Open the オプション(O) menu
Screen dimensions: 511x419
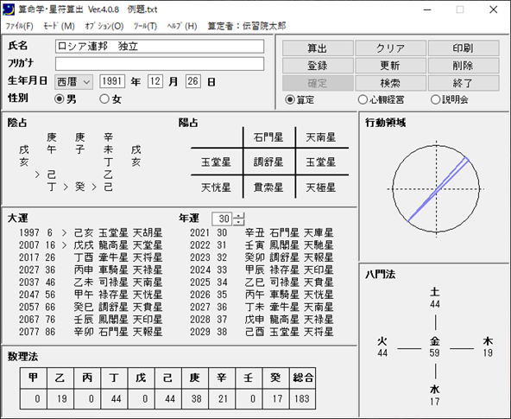[104, 26]
